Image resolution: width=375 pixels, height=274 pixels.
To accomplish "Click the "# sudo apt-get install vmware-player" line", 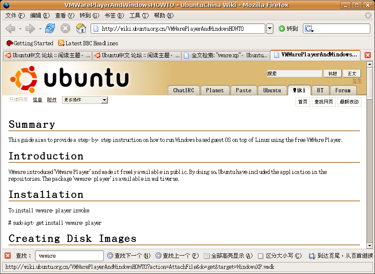I will [x=55, y=223].
